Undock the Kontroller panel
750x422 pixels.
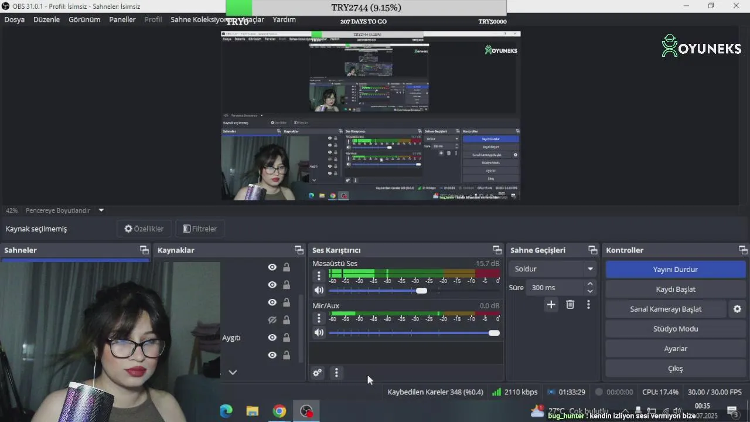coord(743,250)
